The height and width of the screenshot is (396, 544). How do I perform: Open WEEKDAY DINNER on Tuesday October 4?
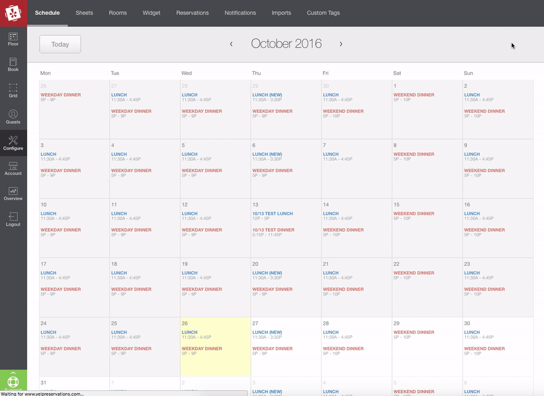coord(131,171)
